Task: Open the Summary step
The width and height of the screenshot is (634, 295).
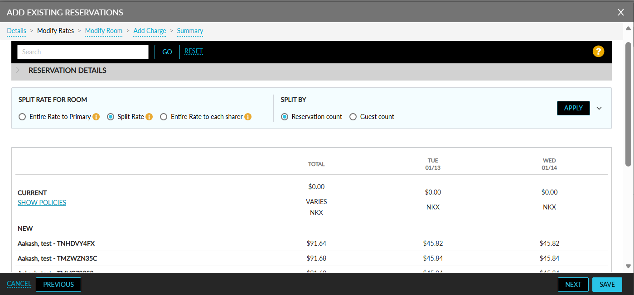Action: (x=190, y=31)
